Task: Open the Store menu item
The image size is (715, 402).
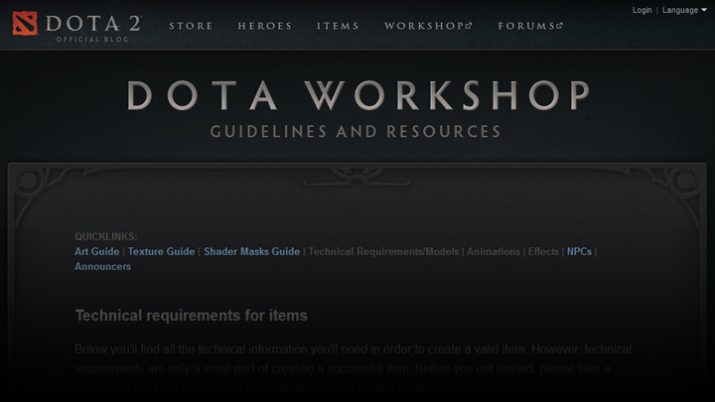Action: pos(191,26)
